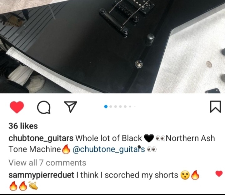Jump to fifth carousel indicator dot

(x=125, y=106)
